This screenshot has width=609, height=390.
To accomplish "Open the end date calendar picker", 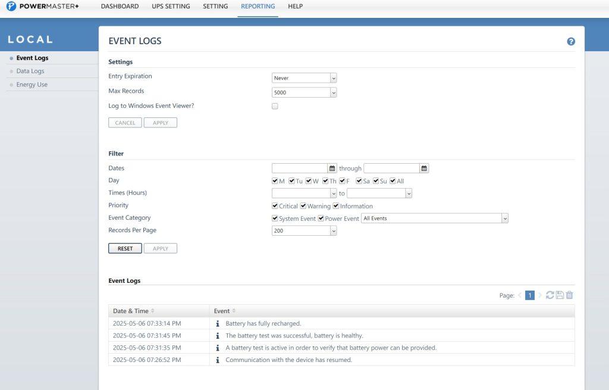I will point(424,169).
